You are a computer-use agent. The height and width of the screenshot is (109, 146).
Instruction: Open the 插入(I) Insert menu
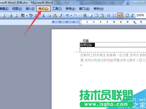click(30, 9)
